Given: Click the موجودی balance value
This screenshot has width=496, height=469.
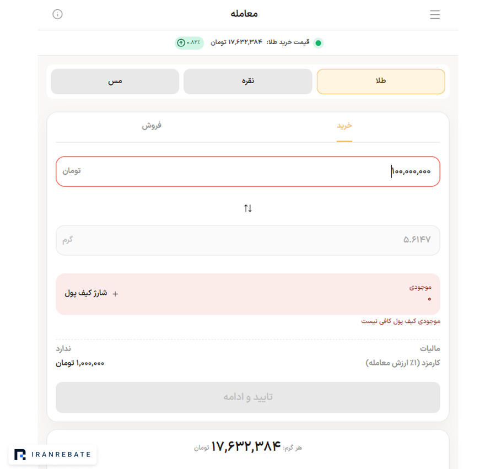Looking at the screenshot, I should click(x=429, y=299).
